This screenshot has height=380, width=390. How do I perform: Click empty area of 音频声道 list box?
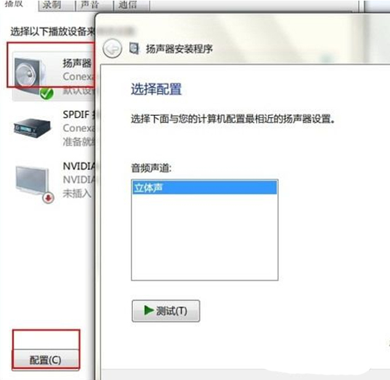coord(204,237)
